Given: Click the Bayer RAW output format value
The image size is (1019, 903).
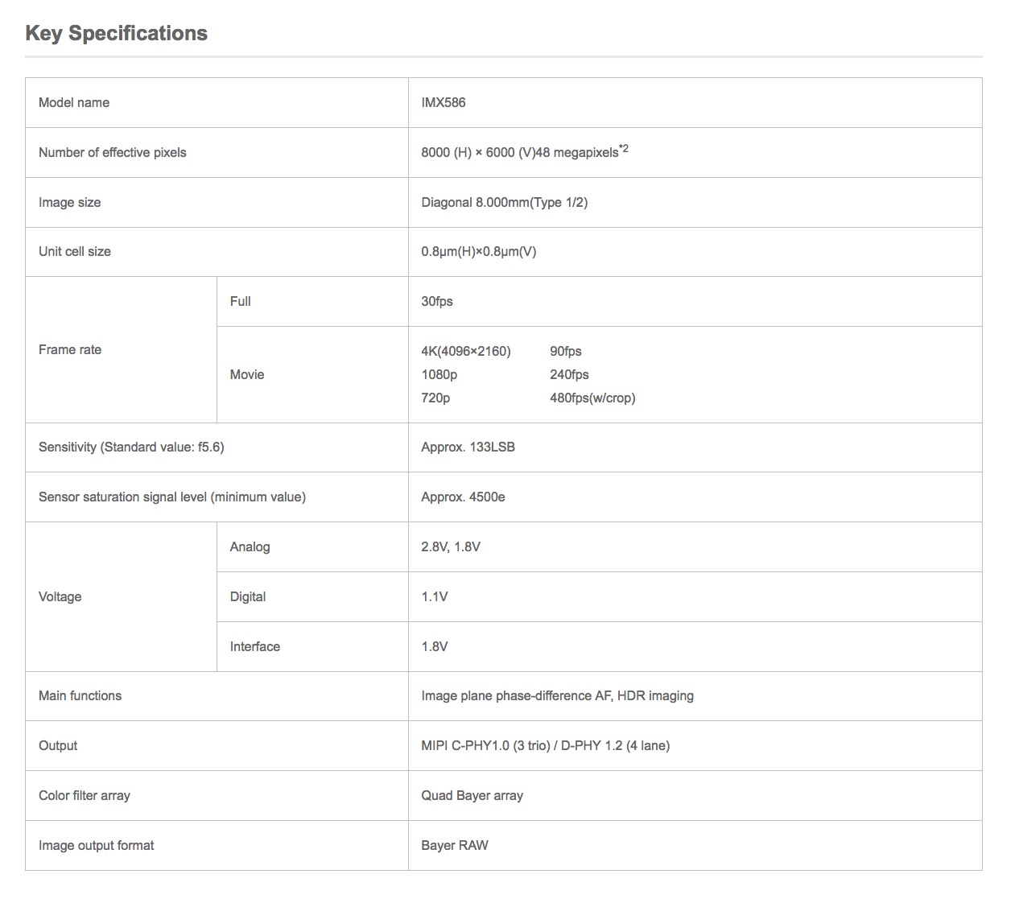Looking at the screenshot, I should click(455, 845).
